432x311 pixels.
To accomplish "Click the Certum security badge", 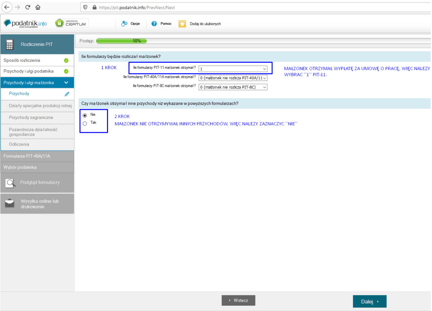I will 72,23.
